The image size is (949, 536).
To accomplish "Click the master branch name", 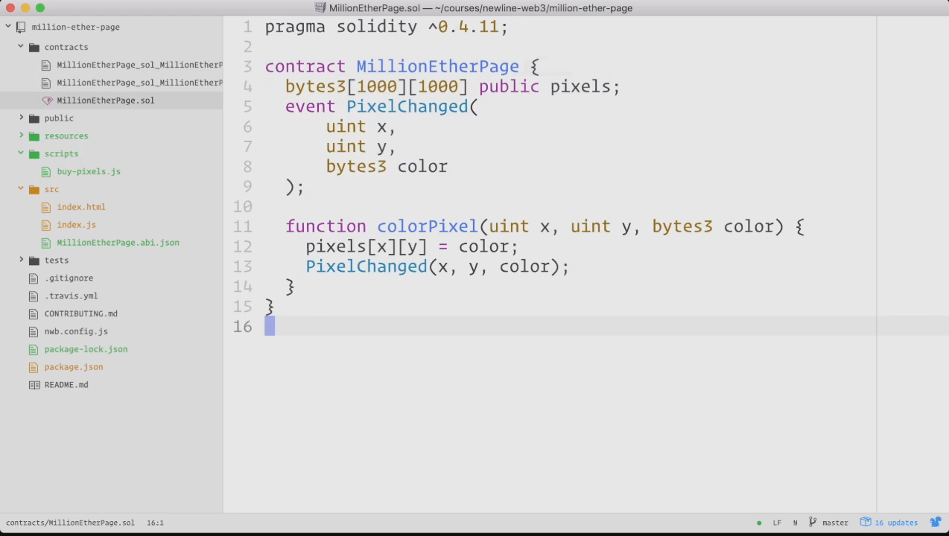I will 835,523.
